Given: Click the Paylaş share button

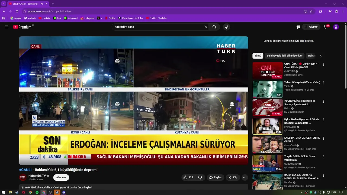Looking at the screenshot, I should (x=215, y=177).
